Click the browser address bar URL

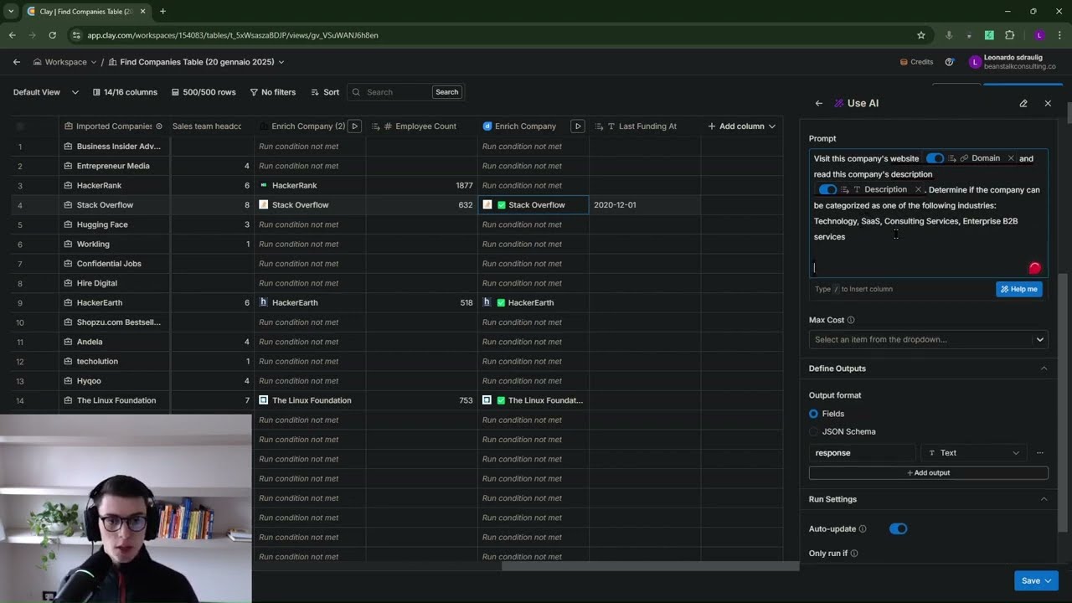[233, 35]
